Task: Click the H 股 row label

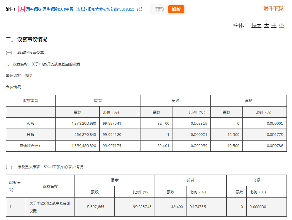Action: coord(31,134)
